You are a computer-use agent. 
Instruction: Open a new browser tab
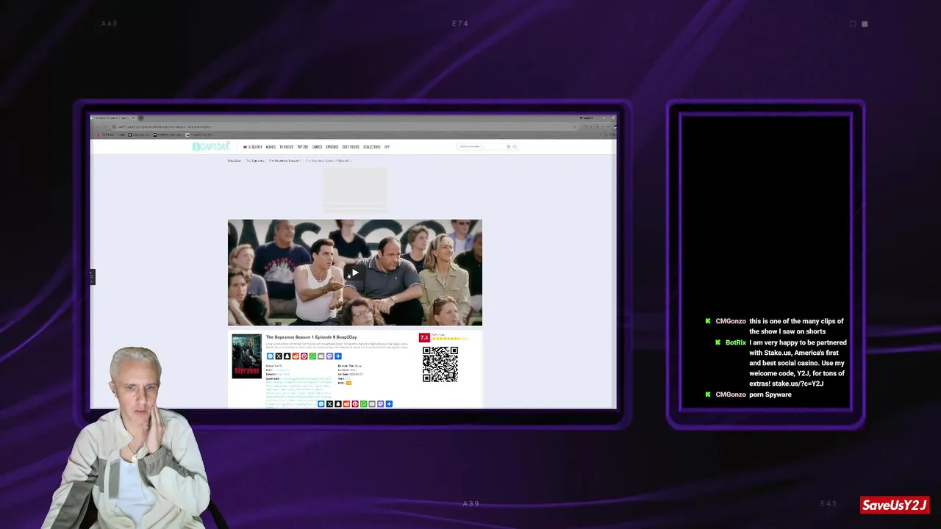coord(141,118)
